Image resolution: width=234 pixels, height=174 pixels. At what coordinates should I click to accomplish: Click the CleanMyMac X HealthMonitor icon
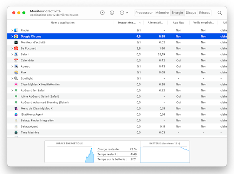pos(16,85)
